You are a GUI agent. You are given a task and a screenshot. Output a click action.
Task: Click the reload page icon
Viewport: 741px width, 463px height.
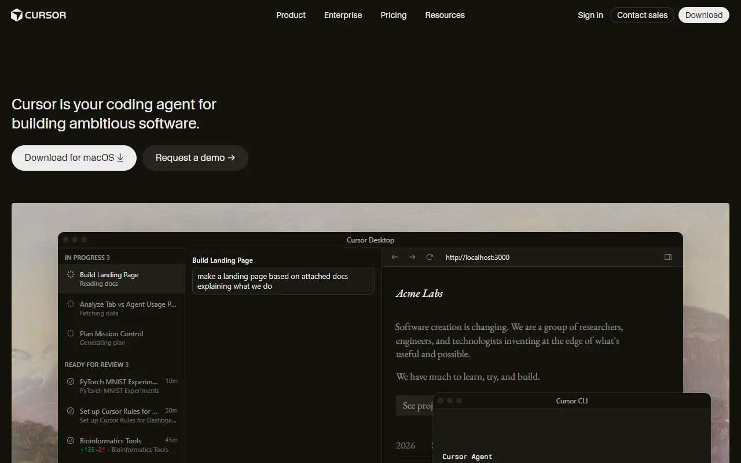coord(430,257)
